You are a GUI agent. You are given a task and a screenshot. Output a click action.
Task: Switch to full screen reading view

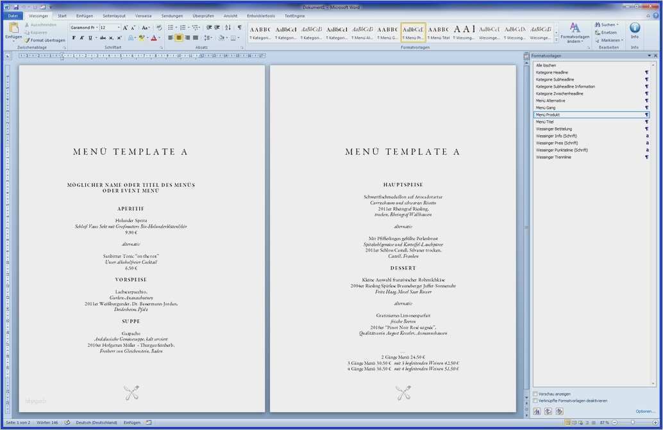coord(575,423)
